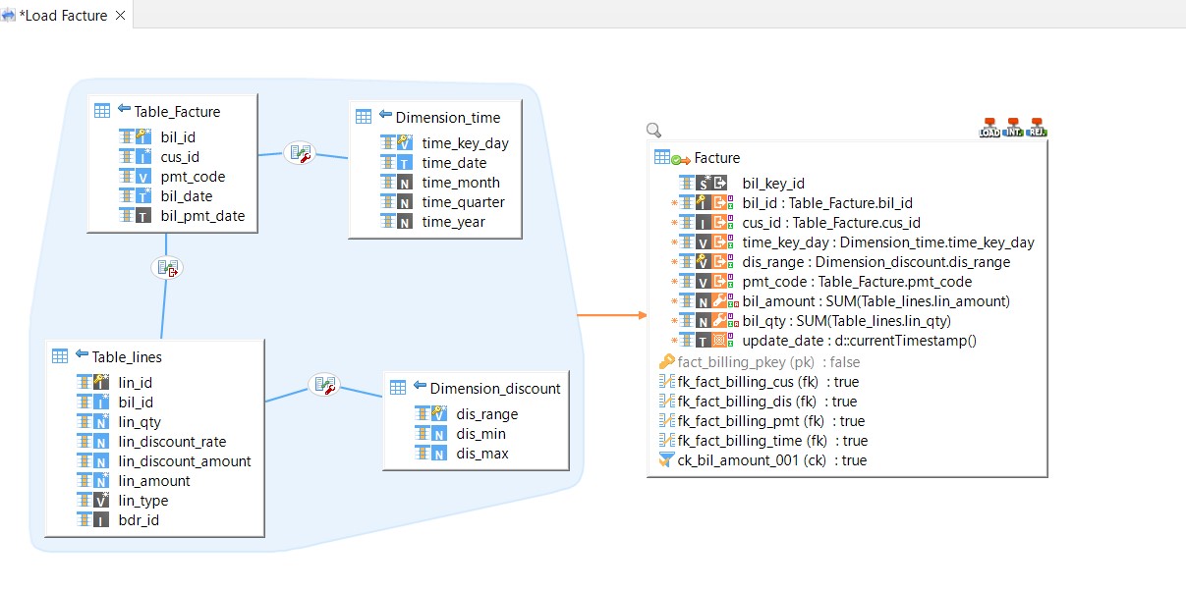Click the magnifier icon above Facture table
The image size is (1186, 591).
tap(654, 130)
